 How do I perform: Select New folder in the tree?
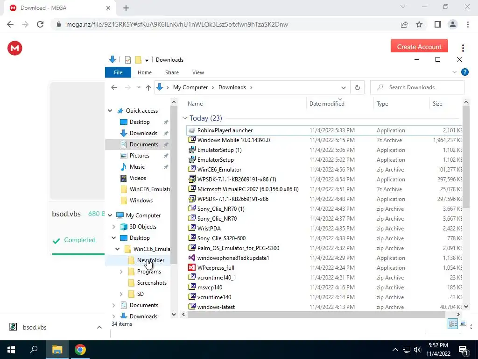150,260
